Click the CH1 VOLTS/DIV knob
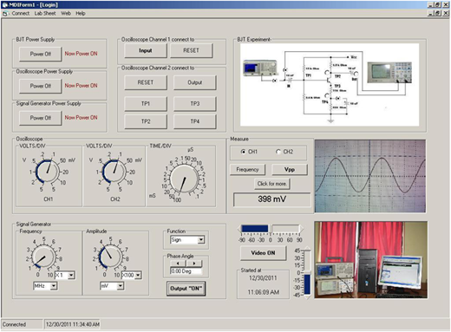 click(48, 172)
